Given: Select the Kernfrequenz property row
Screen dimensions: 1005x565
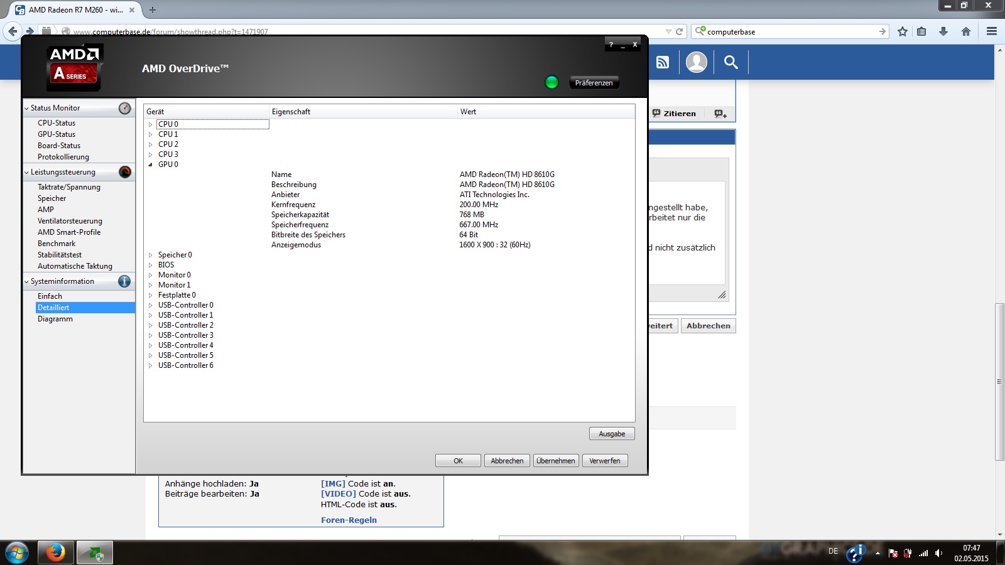Looking at the screenshot, I should click(x=389, y=205).
